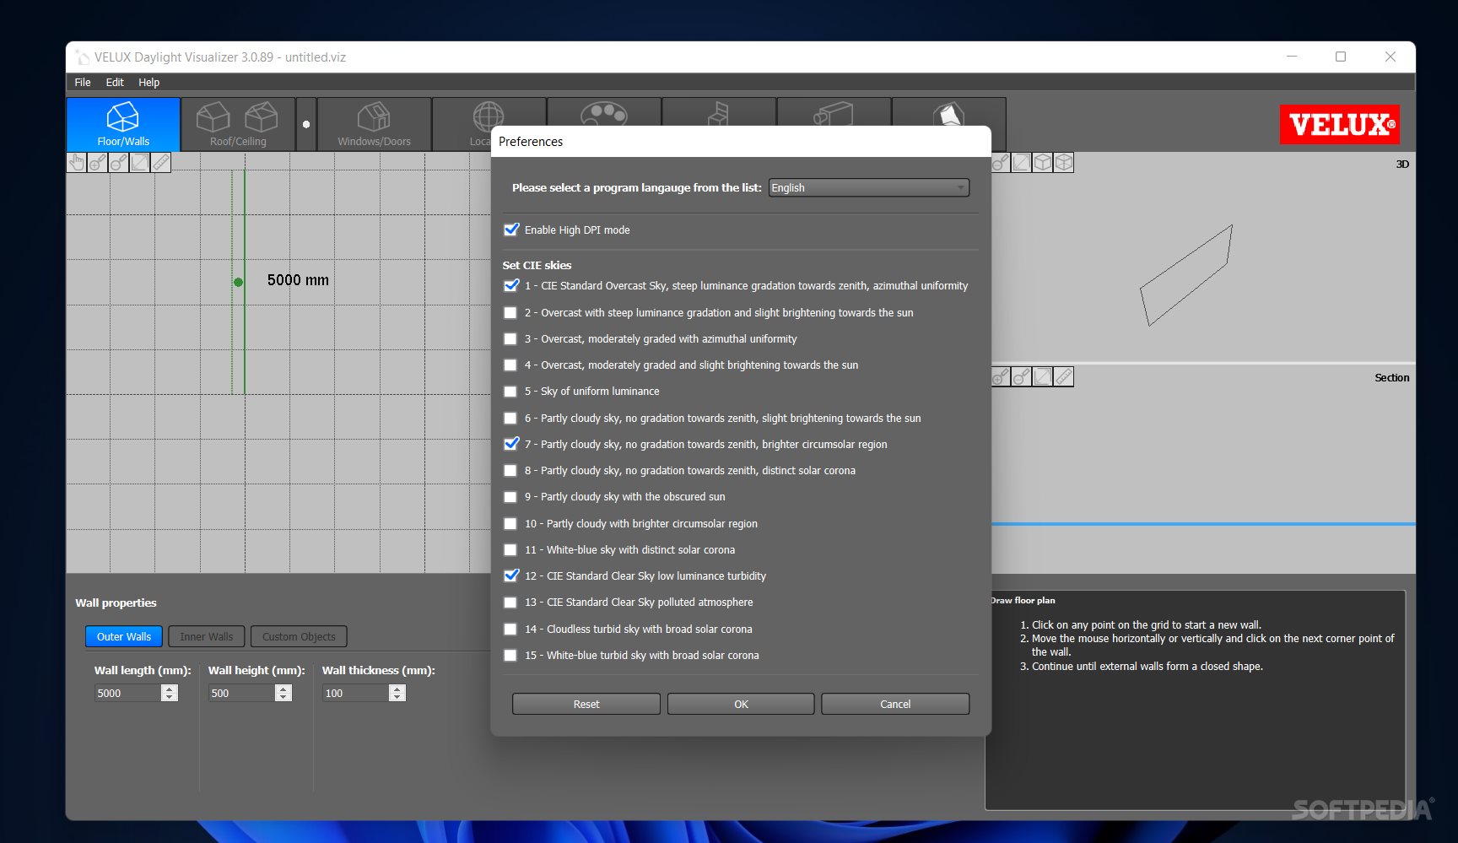Increase wall thickness with up arrow
This screenshot has height=843, width=1458.
click(x=397, y=689)
